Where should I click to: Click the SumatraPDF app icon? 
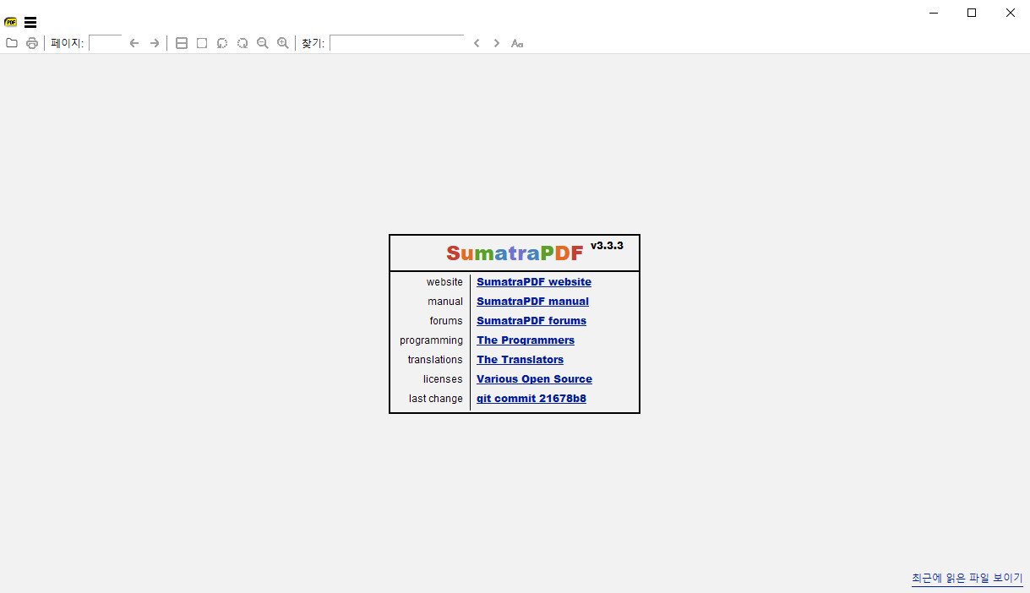pyautogui.click(x=11, y=23)
